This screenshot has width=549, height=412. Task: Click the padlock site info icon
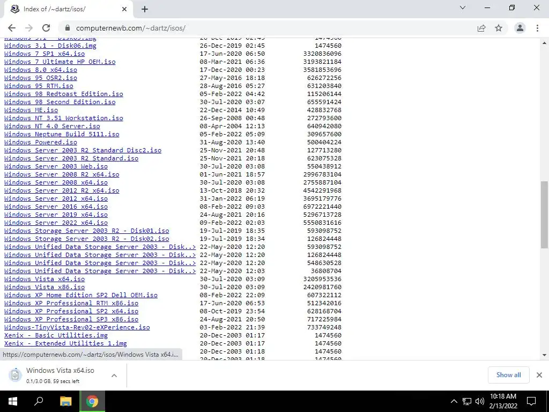(x=68, y=28)
